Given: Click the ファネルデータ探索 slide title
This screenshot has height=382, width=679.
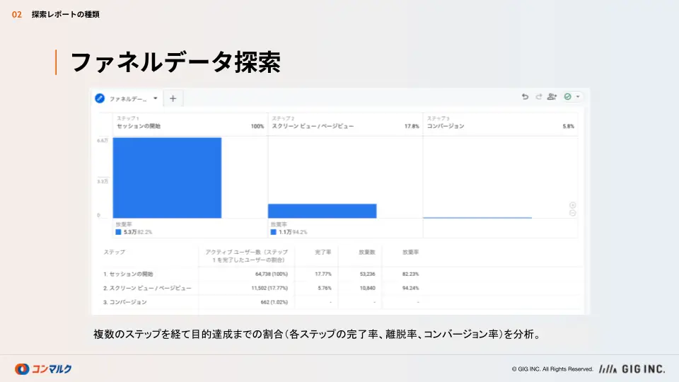Looking at the screenshot, I should pyautogui.click(x=175, y=62).
